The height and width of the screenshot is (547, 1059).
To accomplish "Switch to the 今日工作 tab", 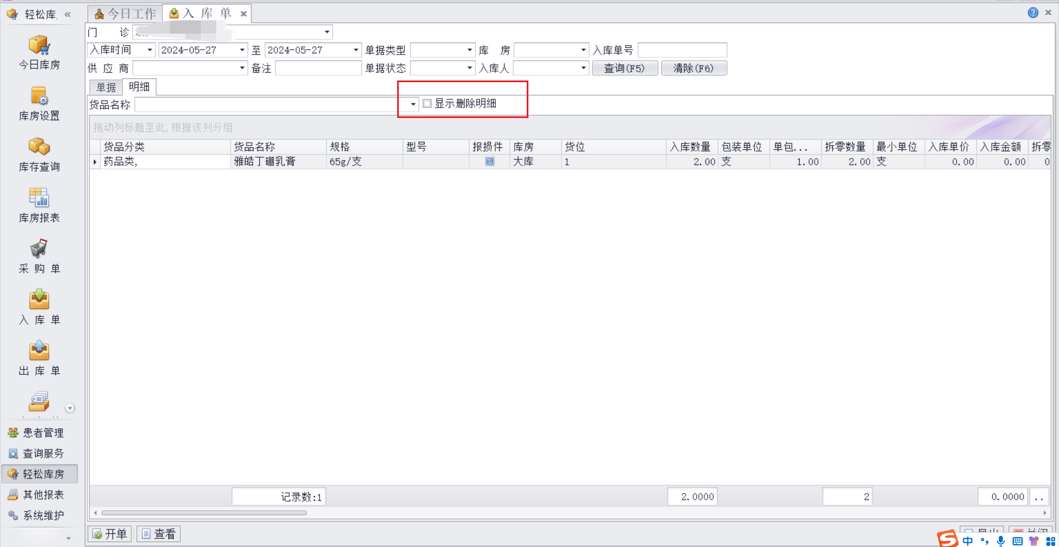I will click(x=125, y=14).
